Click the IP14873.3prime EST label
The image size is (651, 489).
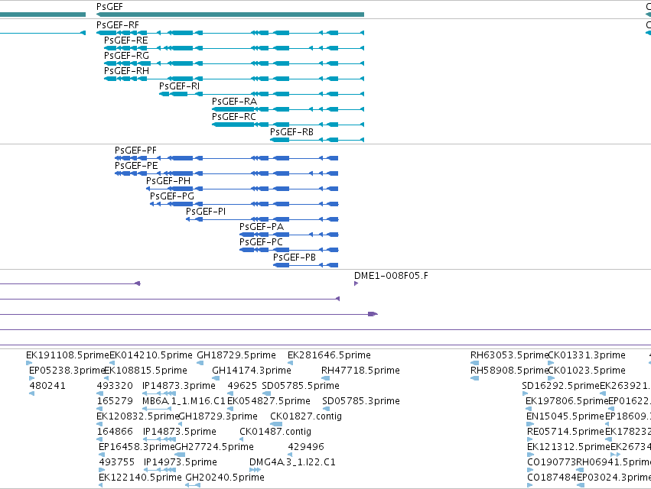[179, 386]
